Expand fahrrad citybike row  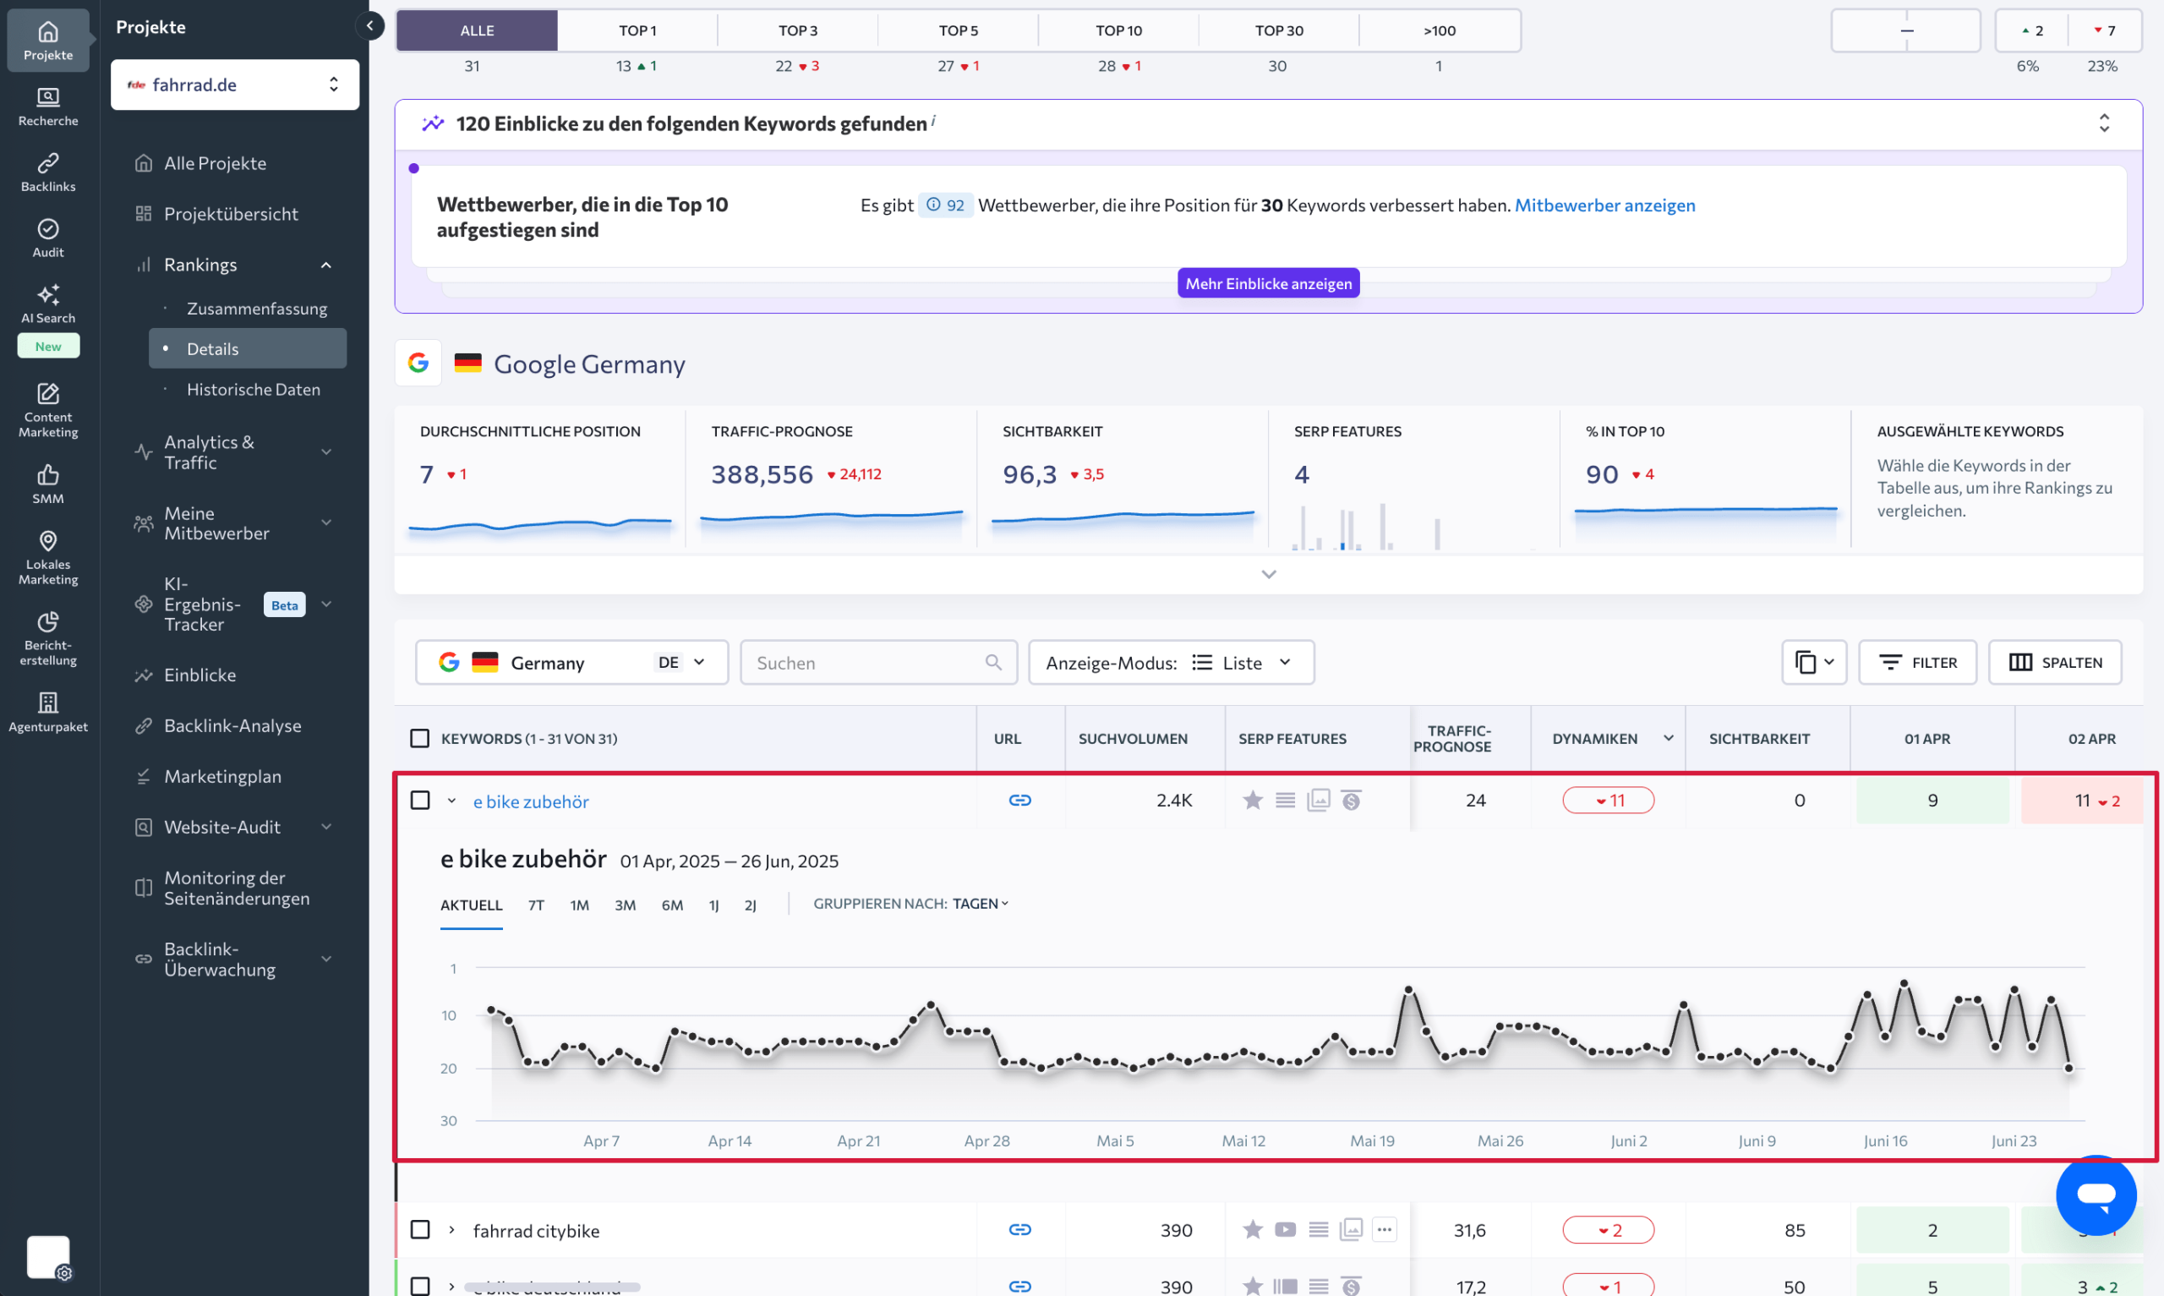[451, 1229]
